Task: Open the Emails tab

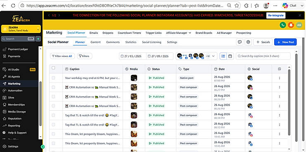Action: coord(94,33)
